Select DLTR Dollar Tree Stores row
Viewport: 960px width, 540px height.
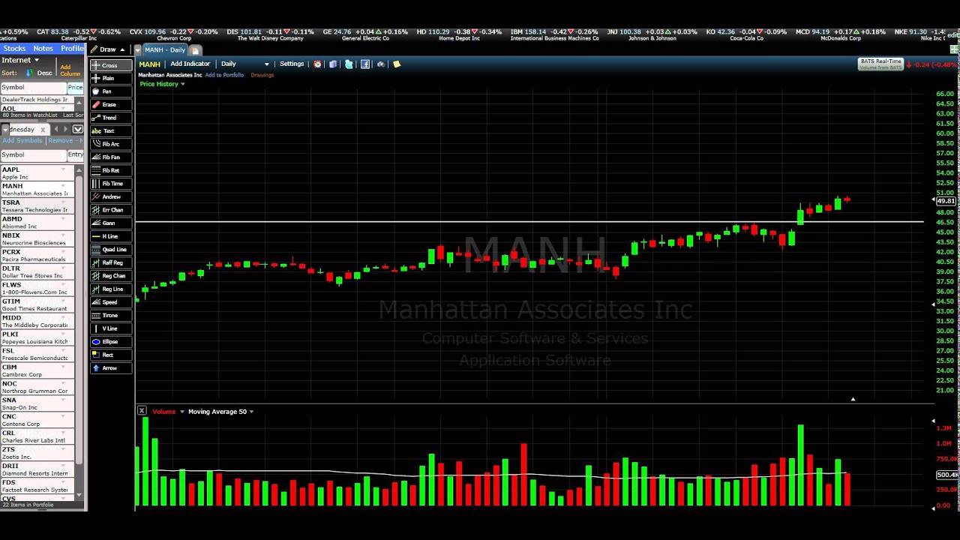(37, 272)
